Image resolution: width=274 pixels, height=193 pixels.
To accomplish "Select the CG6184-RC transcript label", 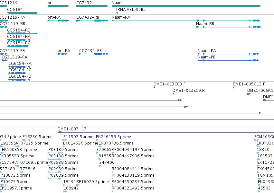I will click(19, 43).
